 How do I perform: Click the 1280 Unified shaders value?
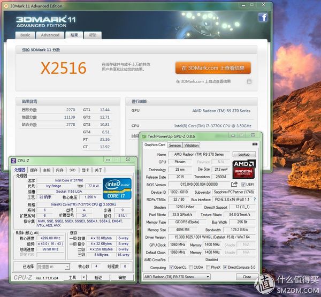(x=185, y=207)
